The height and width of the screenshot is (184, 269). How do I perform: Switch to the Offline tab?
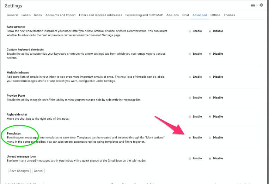(x=215, y=15)
